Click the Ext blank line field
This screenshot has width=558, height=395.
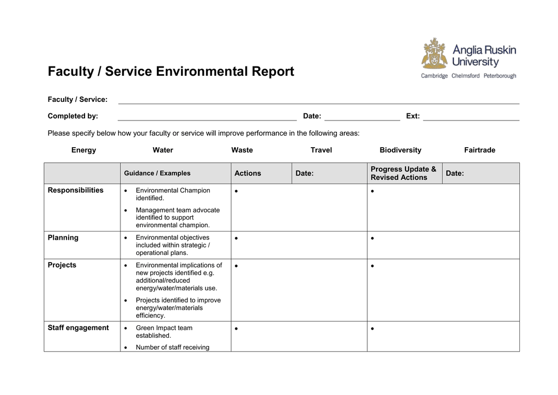click(x=471, y=117)
